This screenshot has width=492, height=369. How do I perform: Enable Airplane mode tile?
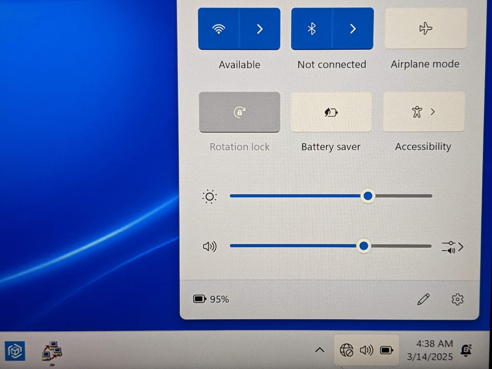pos(426,28)
